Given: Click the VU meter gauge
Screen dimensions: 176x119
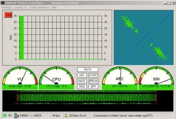Looking at the screenshot, I should [20, 76].
